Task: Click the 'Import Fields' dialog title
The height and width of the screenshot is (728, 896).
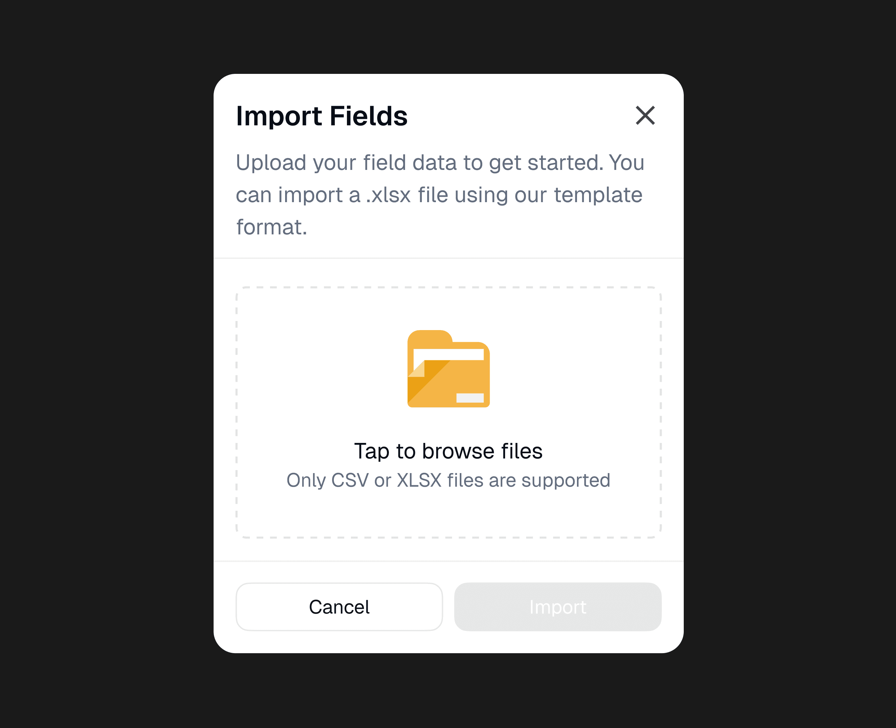Action: click(322, 116)
